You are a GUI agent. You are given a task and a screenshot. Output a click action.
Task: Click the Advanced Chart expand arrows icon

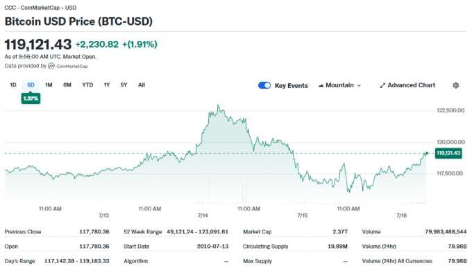point(382,86)
